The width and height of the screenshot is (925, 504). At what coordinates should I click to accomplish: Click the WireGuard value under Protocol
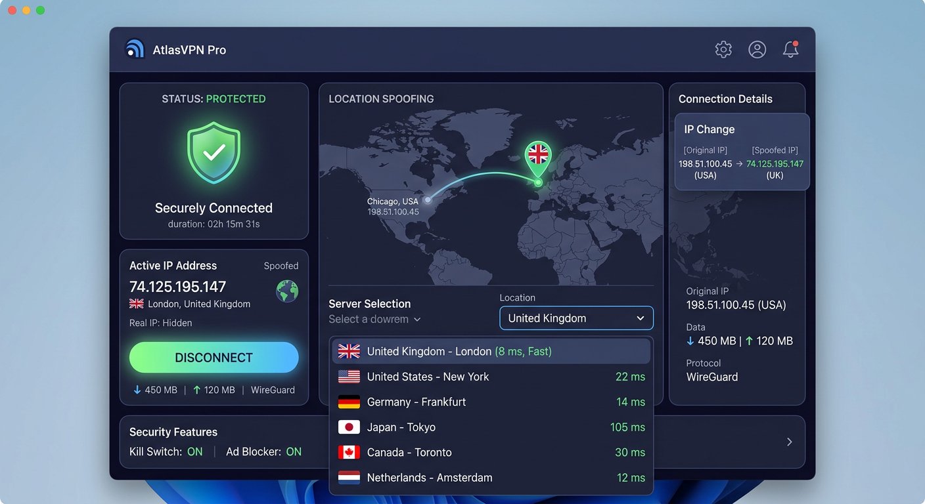(712, 377)
